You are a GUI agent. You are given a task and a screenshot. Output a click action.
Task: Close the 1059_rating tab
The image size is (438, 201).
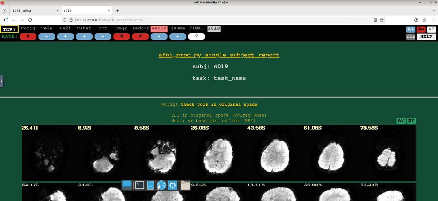pyautogui.click(x=57, y=10)
